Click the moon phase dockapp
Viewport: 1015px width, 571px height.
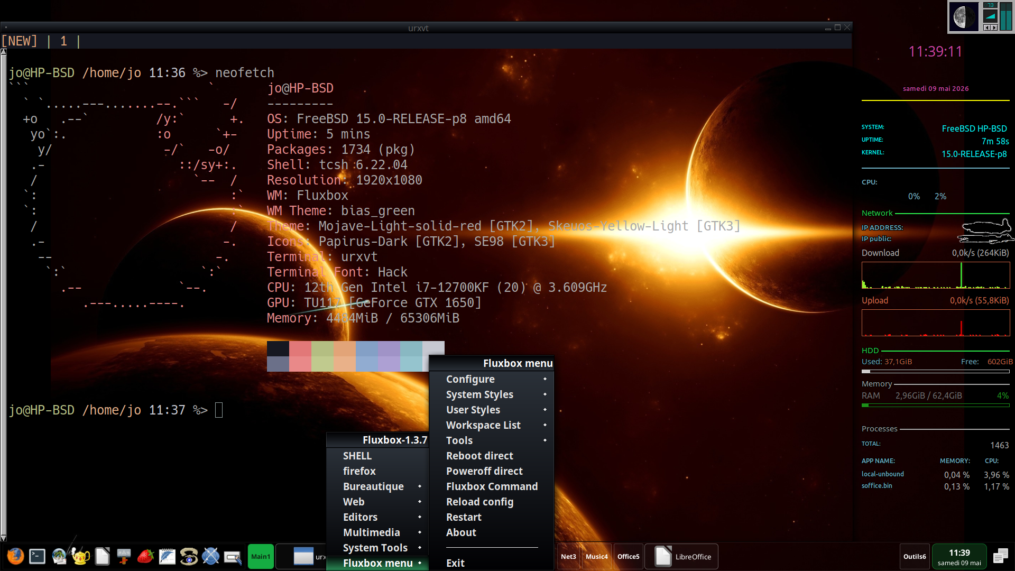pyautogui.click(x=964, y=17)
